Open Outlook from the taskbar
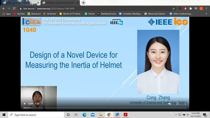This screenshot has width=210, height=118. pyautogui.click(x=117, y=115)
